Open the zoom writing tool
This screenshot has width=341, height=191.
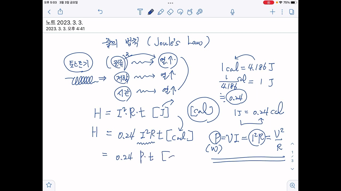tap(199, 12)
